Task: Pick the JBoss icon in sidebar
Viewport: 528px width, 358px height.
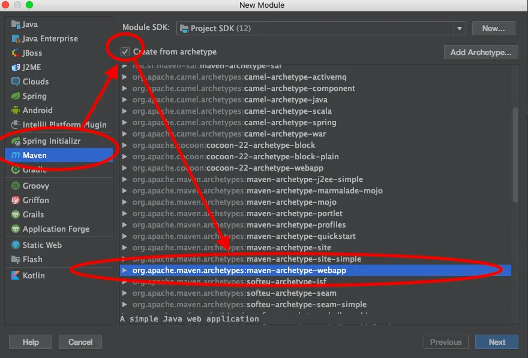Action: click(16, 53)
